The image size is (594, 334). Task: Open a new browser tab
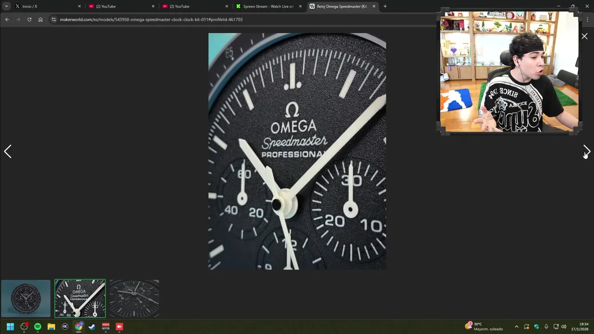385,6
